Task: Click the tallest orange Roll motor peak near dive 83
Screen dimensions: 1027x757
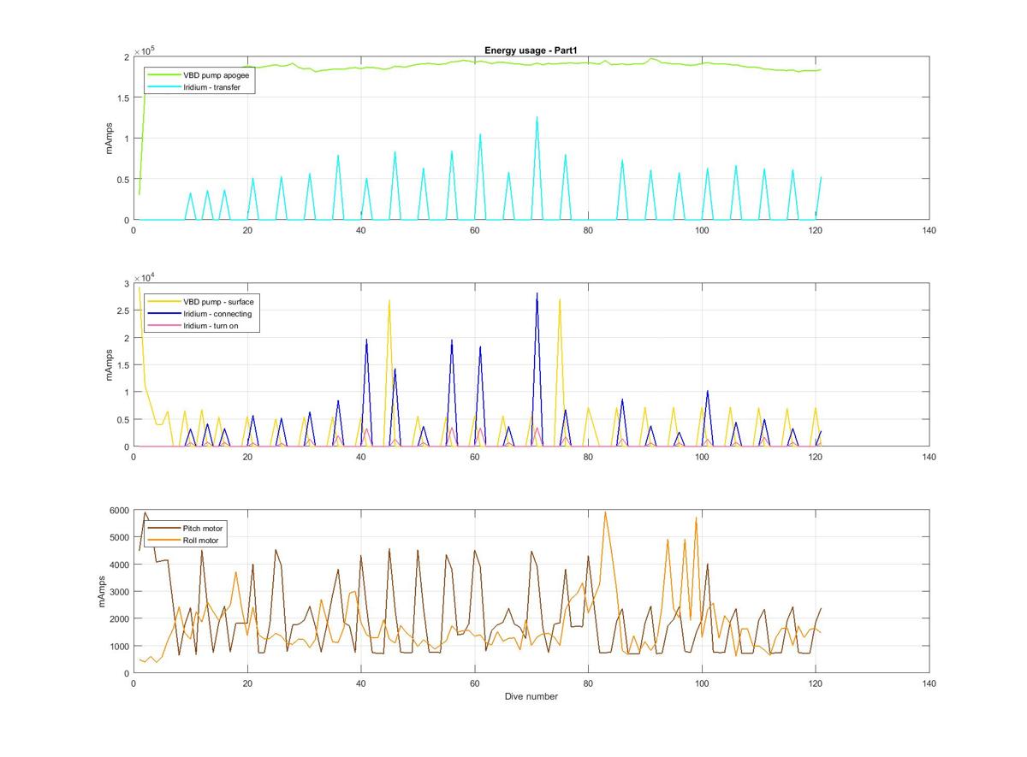Action: [x=605, y=513]
